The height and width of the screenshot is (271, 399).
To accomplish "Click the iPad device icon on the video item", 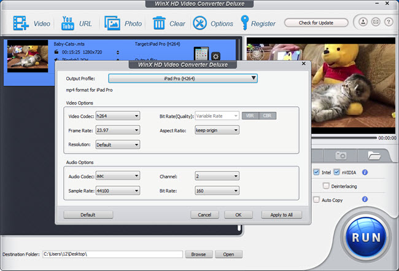I will coord(201,53).
